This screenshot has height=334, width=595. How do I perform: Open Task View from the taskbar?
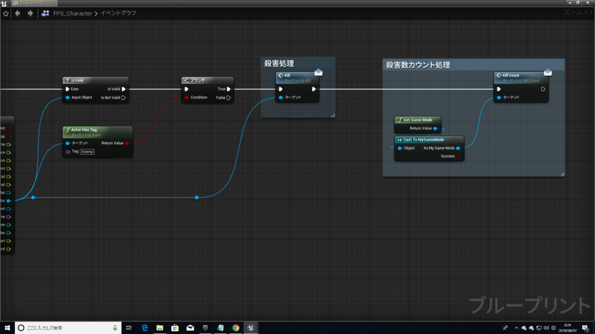click(x=128, y=328)
